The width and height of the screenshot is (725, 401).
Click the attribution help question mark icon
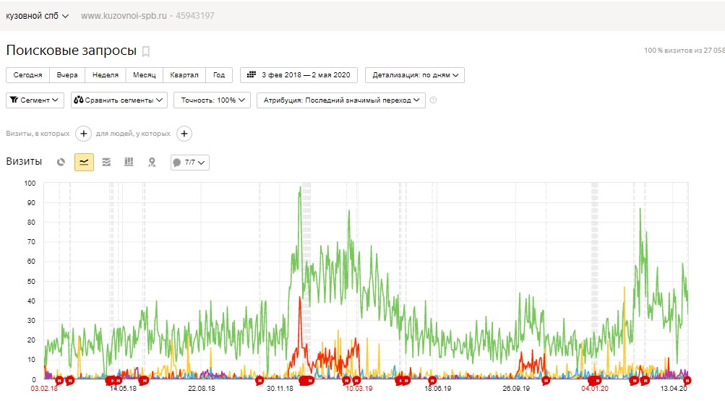click(x=433, y=100)
